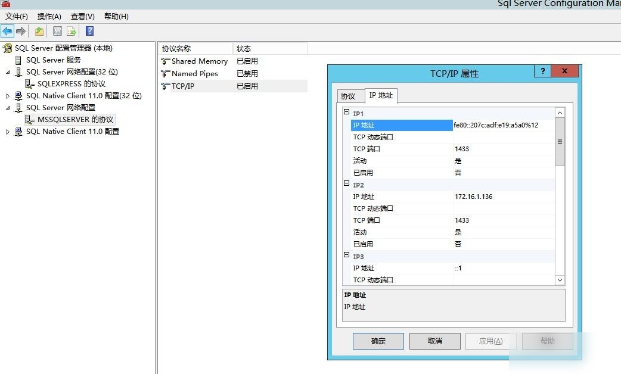Viewport: 621px width, 374px height.
Task: Click the dialog's question mark help button
Action: pos(542,71)
